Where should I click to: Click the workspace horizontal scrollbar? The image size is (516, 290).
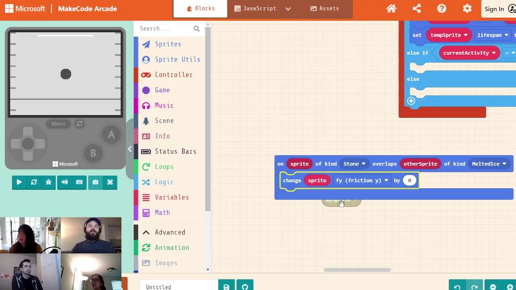pyautogui.click(x=357, y=270)
